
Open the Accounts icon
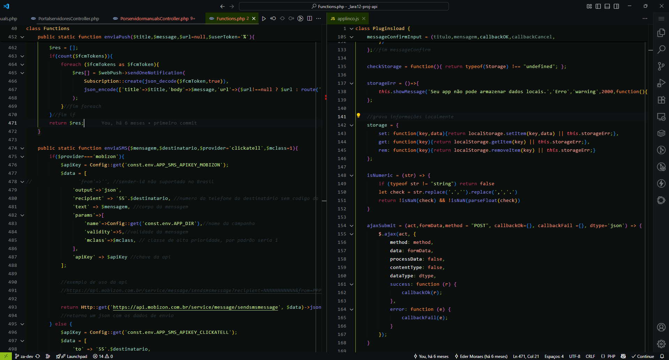coord(661,327)
